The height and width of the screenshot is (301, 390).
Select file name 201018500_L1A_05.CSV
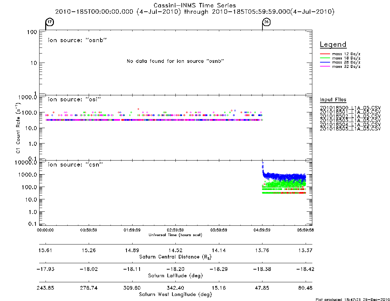[x=350, y=108]
